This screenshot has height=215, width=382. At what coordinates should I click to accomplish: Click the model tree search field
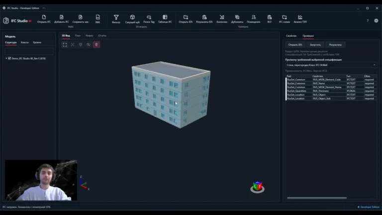(29, 51)
